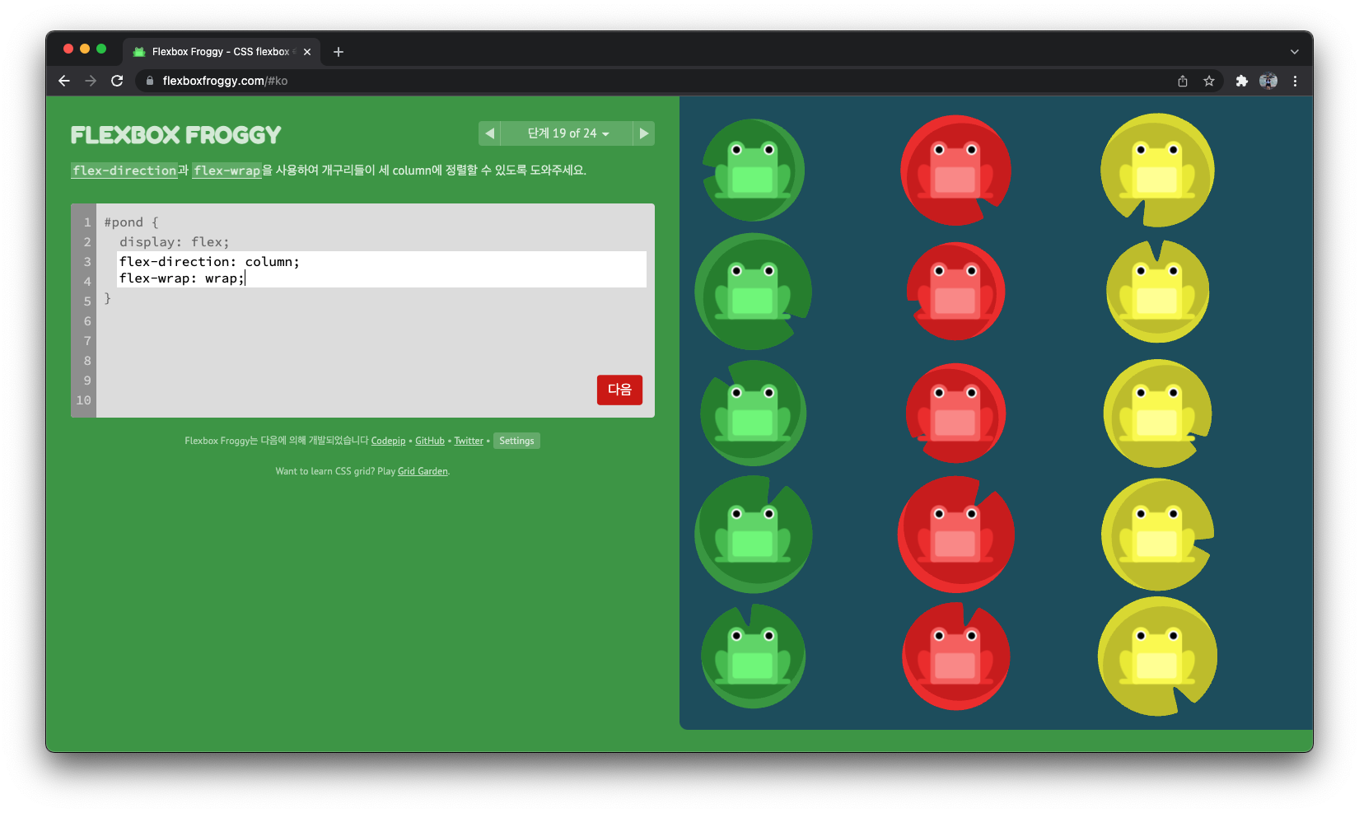
Task: Click the Flexbox Froggy tab favicon
Action: (x=139, y=52)
